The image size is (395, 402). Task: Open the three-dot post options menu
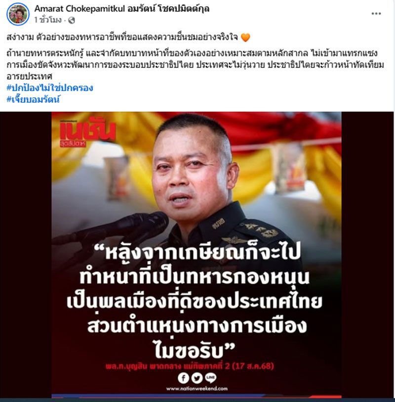pyautogui.click(x=376, y=13)
